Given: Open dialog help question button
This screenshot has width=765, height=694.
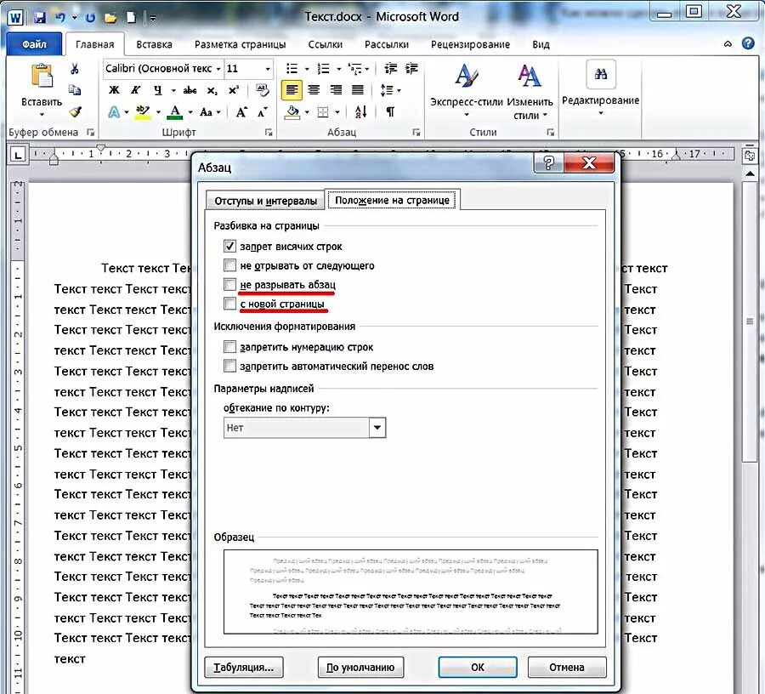Looking at the screenshot, I should pyautogui.click(x=548, y=162).
